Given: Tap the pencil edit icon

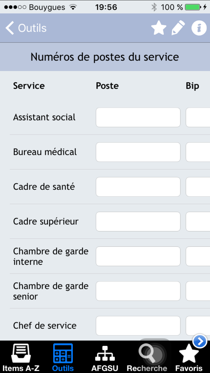Looking at the screenshot, I should [x=178, y=28].
